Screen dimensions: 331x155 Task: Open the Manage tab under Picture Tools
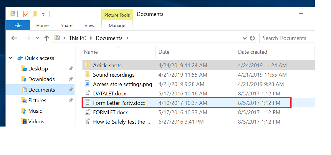[117, 26]
